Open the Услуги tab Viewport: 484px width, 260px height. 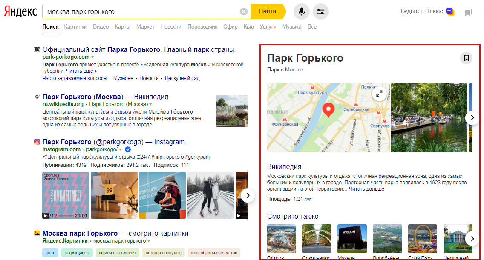(268, 26)
